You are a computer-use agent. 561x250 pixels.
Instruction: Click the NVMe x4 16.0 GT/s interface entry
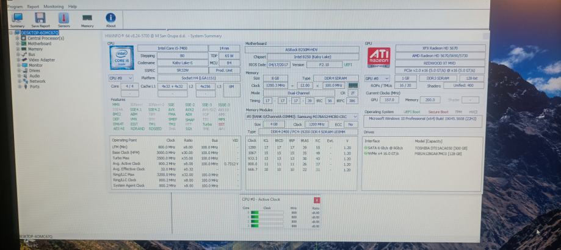click(x=383, y=154)
